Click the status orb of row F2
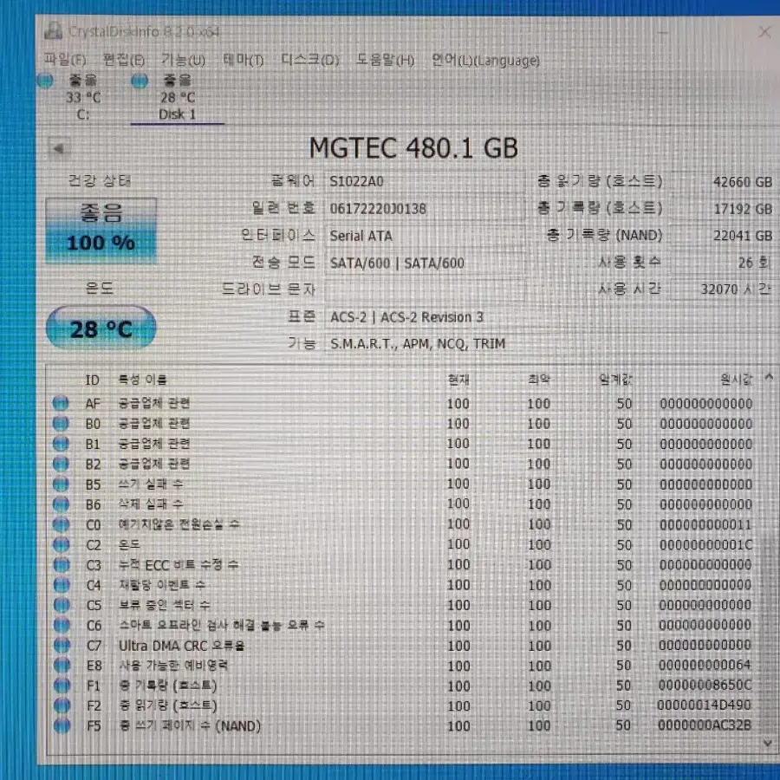780x780 pixels. click(62, 705)
